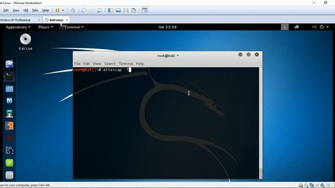
Task: Click the console view toolbar icon
Action: coord(145,10)
